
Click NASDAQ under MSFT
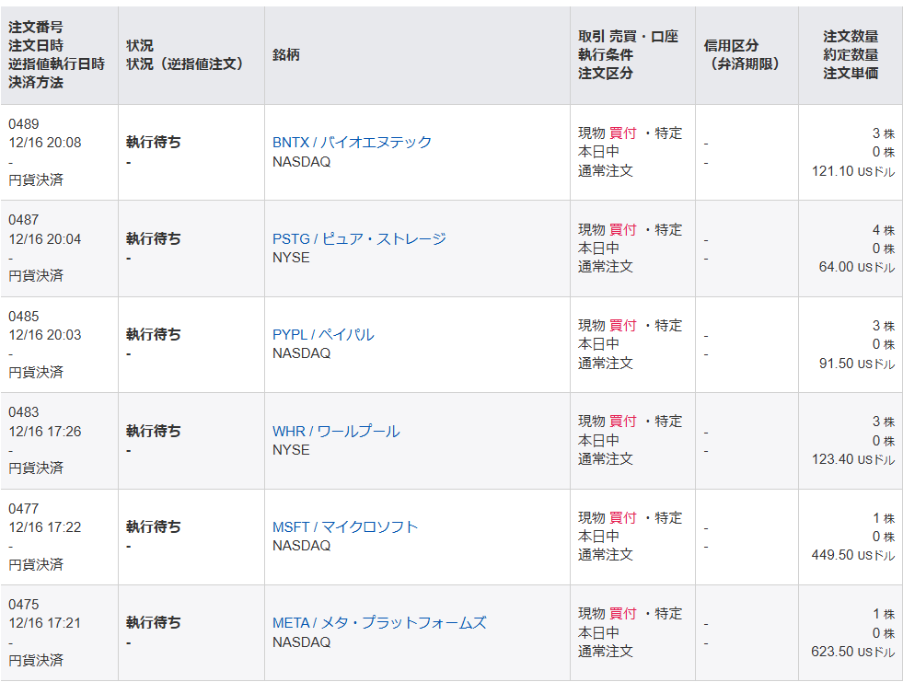301,546
